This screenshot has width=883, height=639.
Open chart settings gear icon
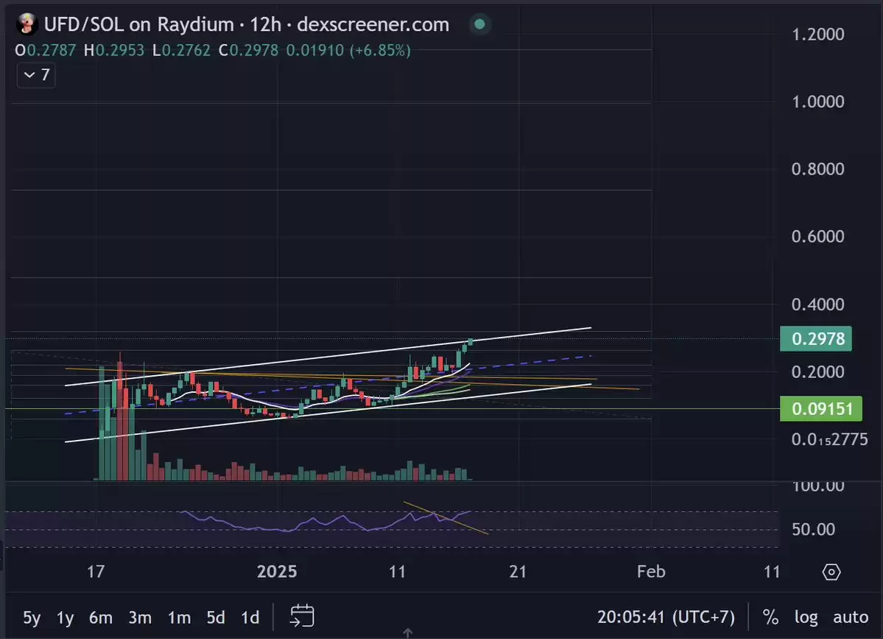(831, 572)
